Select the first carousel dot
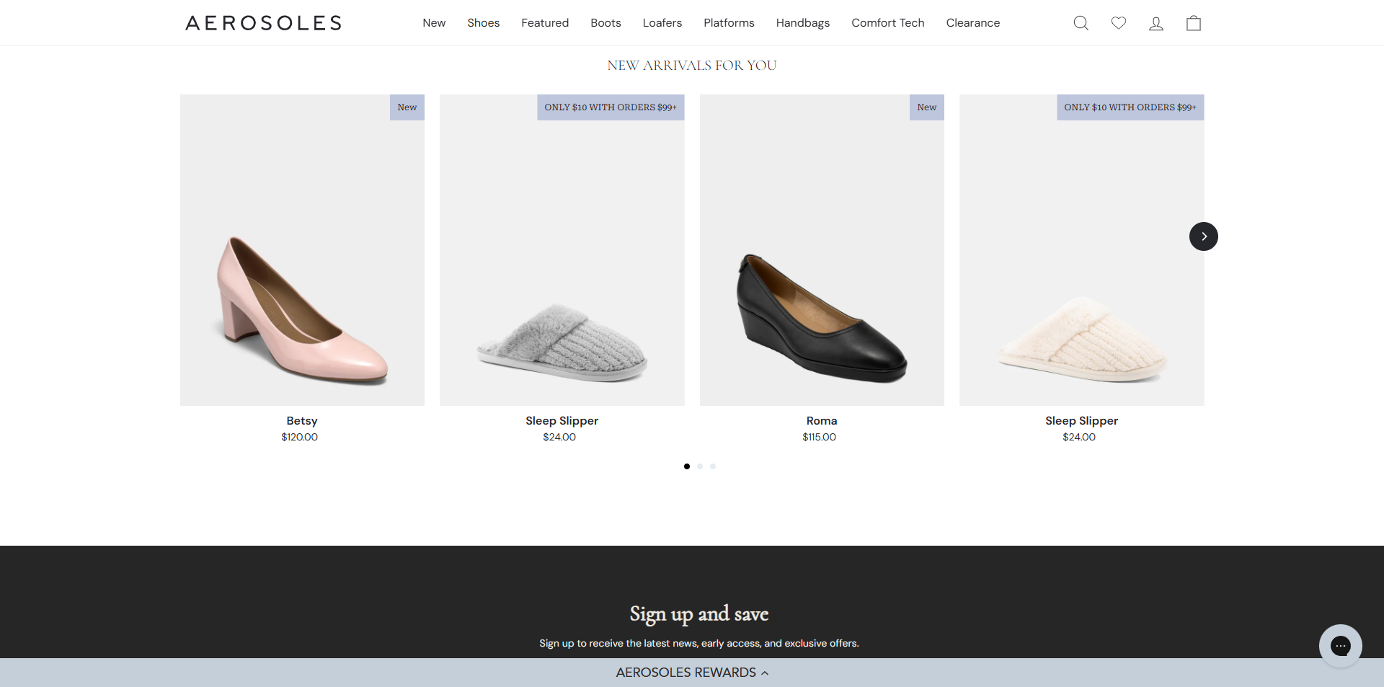Screen dimensions: 1384x687 (x=686, y=466)
